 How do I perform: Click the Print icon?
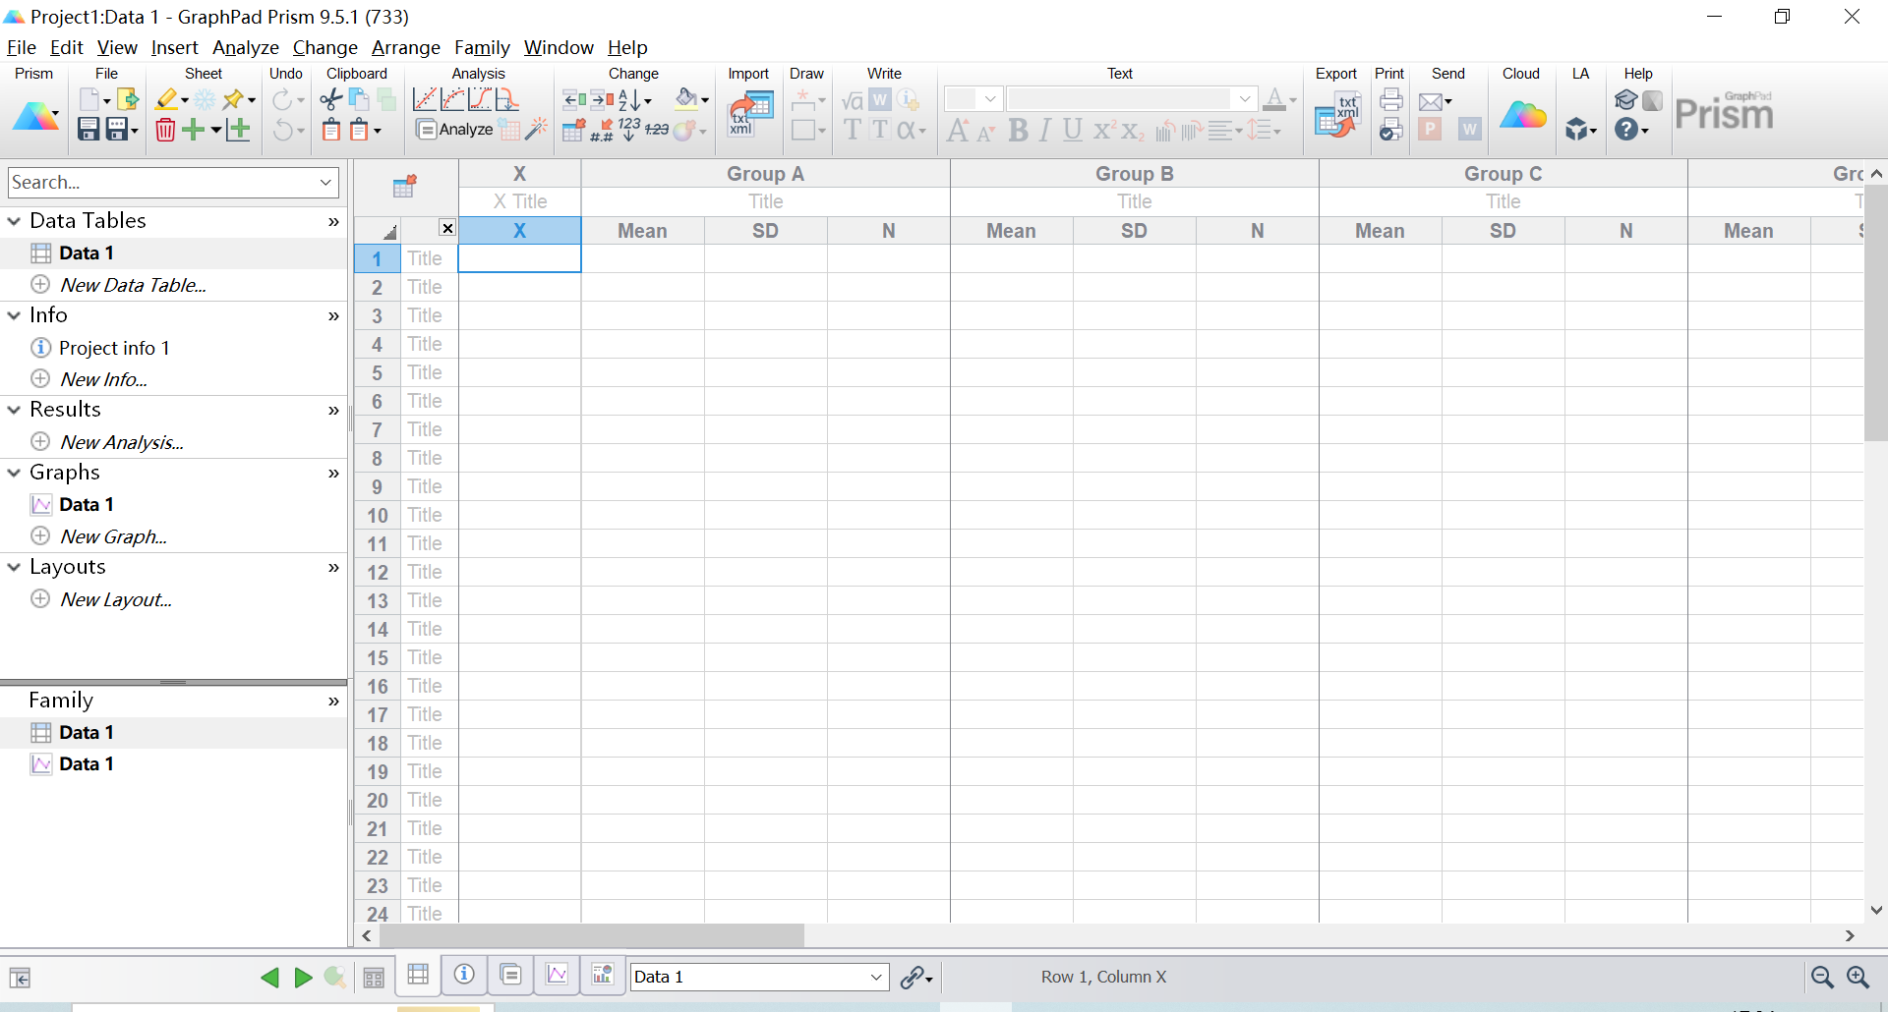click(x=1390, y=99)
